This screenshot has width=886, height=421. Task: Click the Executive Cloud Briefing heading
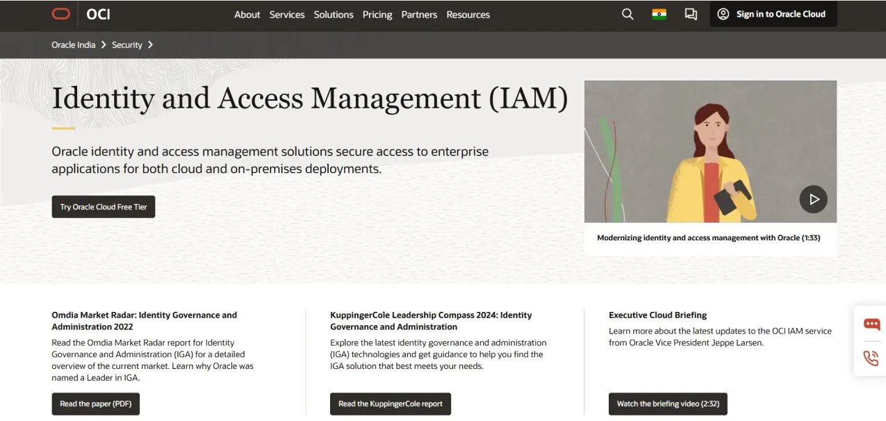[658, 315]
